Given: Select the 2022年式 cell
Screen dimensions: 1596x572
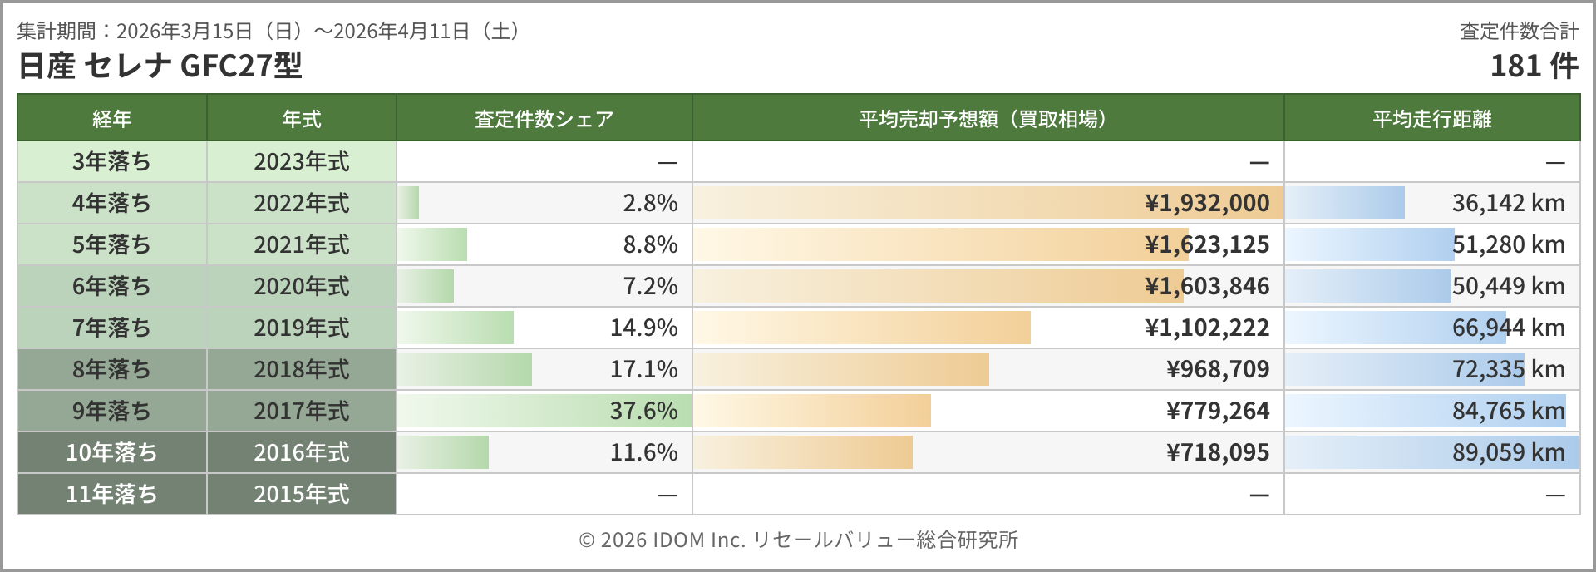Looking at the screenshot, I should click(301, 203).
